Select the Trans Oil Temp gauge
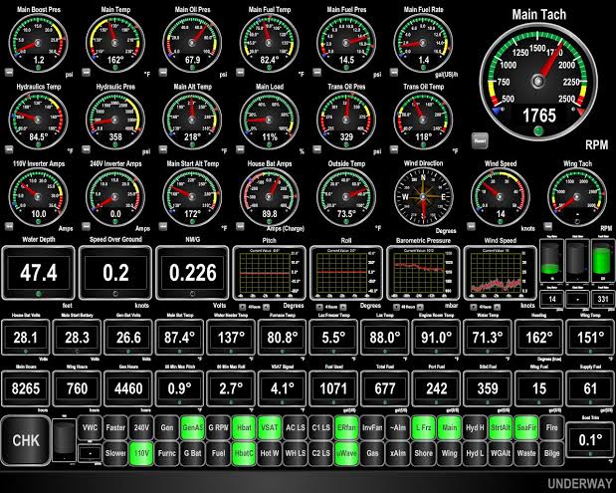Viewport: 616px width, 493px height. pyautogui.click(x=423, y=121)
